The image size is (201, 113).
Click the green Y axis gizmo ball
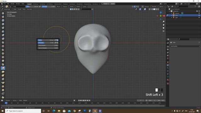pos(160,16)
